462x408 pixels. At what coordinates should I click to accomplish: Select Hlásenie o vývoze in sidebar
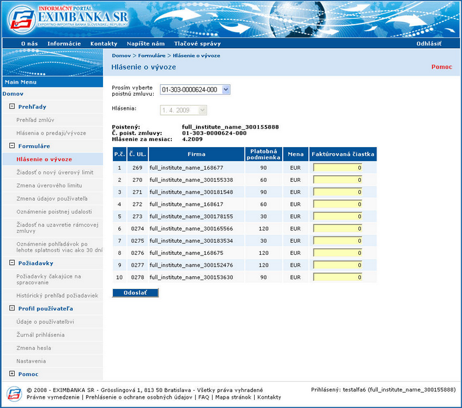pyautogui.click(x=44, y=159)
